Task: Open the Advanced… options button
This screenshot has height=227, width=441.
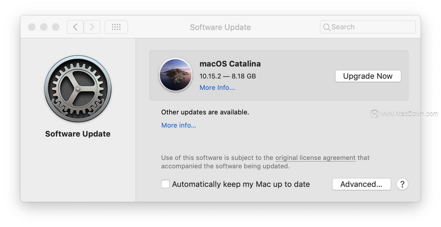Action: point(361,184)
